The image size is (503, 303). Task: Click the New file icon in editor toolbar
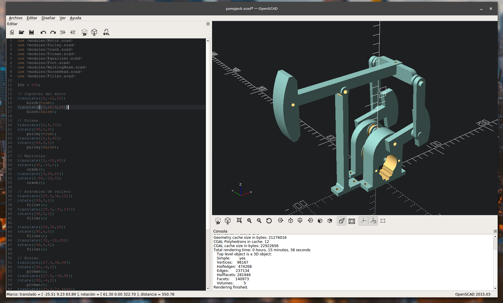12,32
